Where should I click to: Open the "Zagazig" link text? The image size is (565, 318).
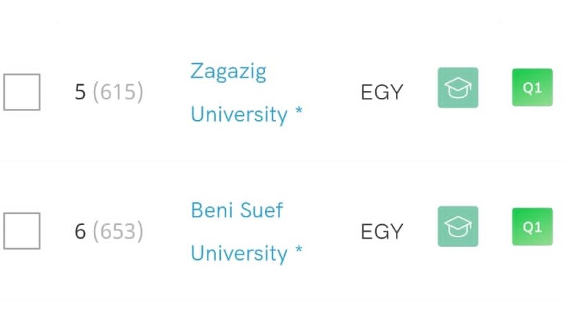228,71
